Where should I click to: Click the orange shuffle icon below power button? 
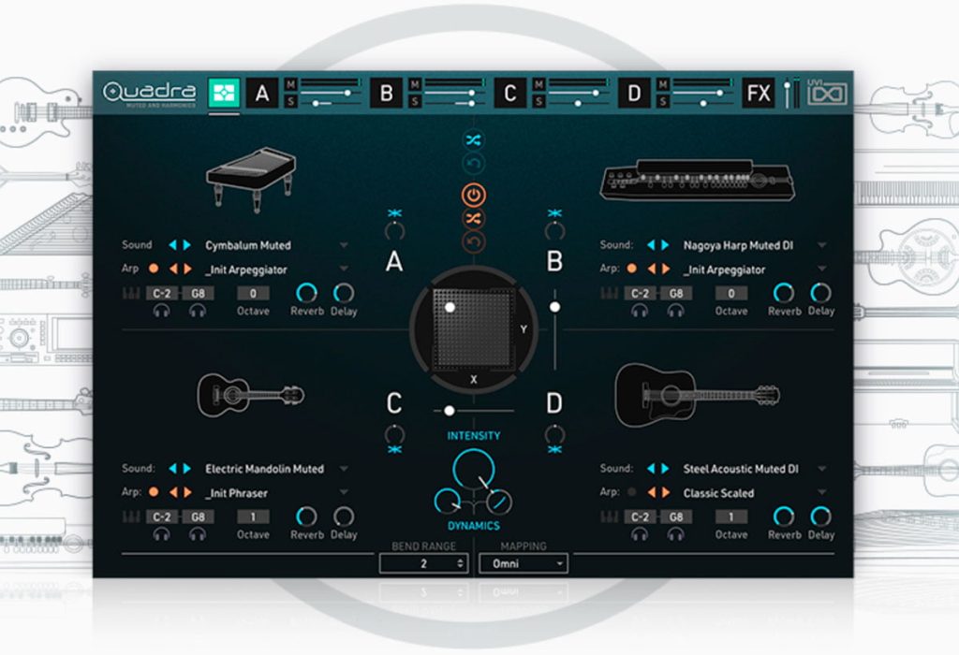pyautogui.click(x=473, y=219)
